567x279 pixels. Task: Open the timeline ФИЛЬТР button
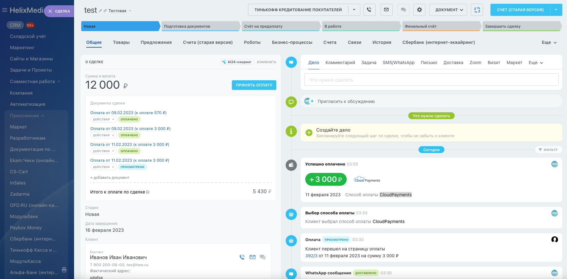(548, 150)
